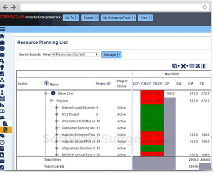Screen dimensions: 213x175
Task: Click the browser reload icon
Action: pyautogui.click(x=205, y=7)
